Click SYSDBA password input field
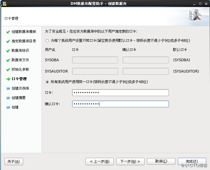This screenshot has height=170, width=210. pyautogui.click(x=95, y=60)
